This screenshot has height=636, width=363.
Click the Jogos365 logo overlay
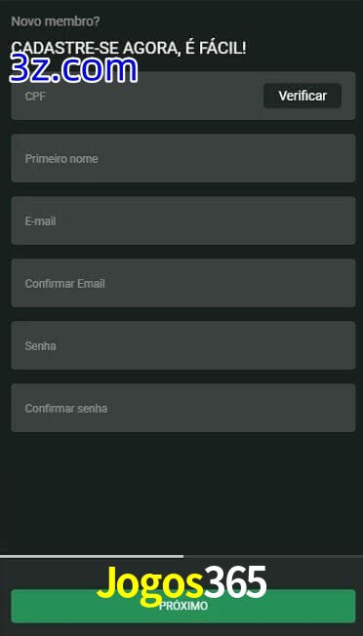tap(181, 584)
